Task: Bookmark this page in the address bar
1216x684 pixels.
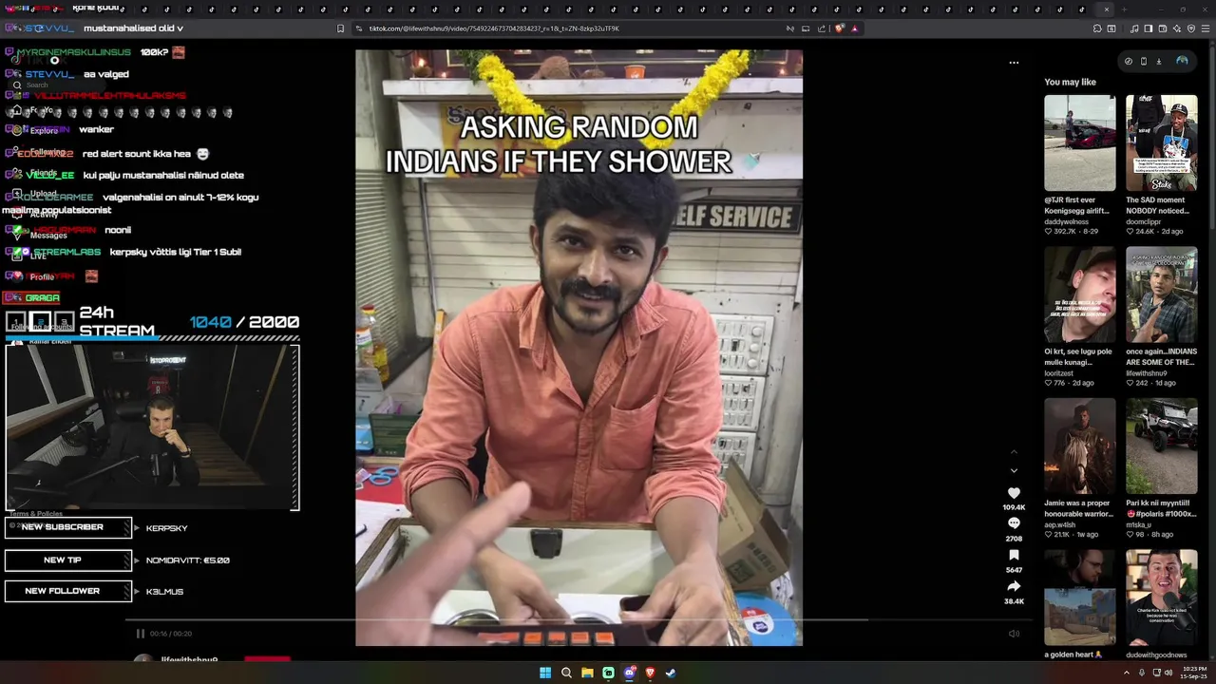Action: pos(341,28)
